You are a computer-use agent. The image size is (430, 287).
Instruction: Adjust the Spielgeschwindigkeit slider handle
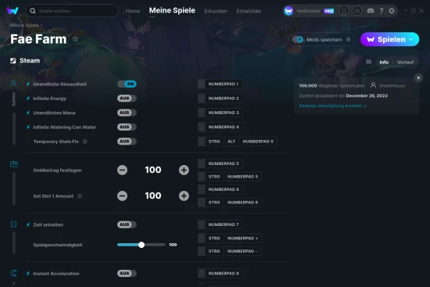point(142,245)
